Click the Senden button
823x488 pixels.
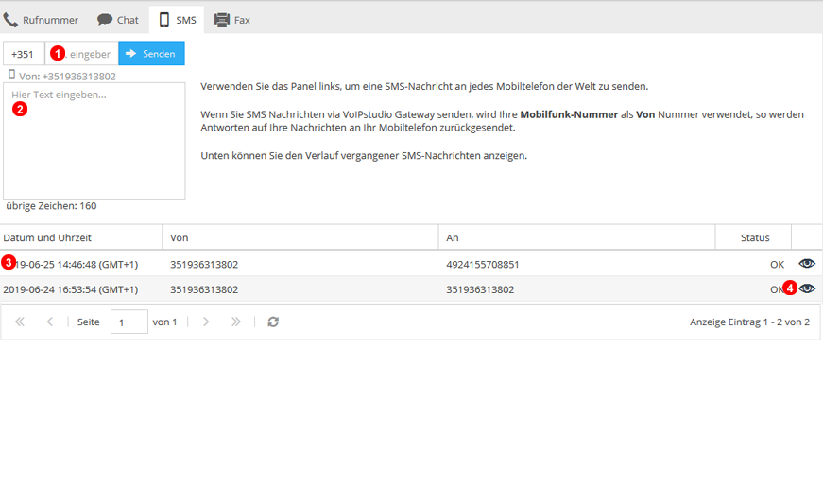(151, 54)
